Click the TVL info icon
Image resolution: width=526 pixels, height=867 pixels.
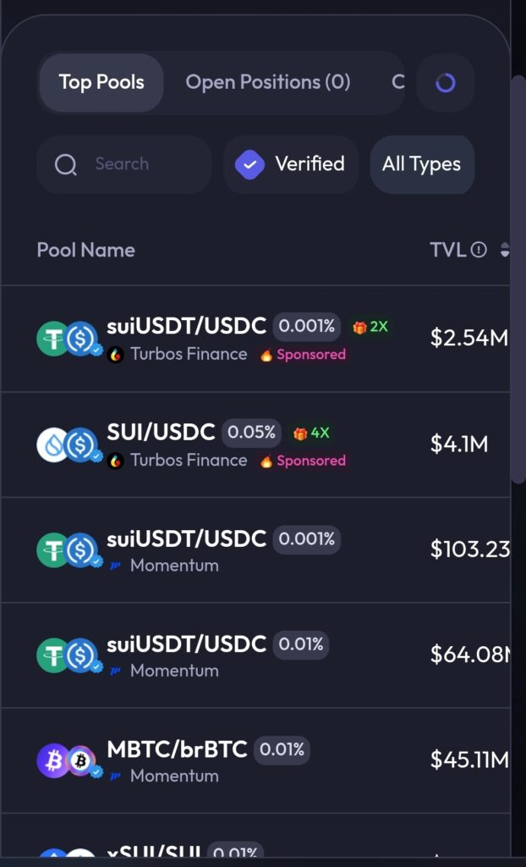click(x=479, y=250)
